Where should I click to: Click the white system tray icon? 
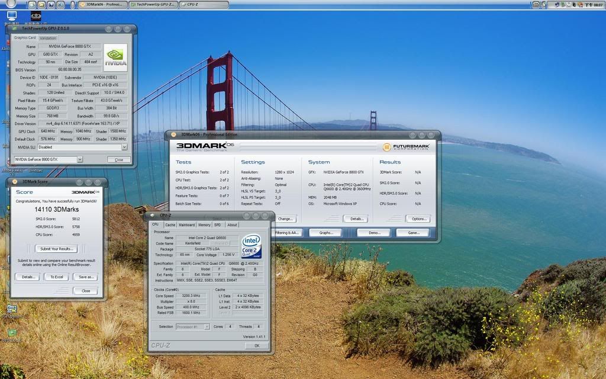click(569, 5)
